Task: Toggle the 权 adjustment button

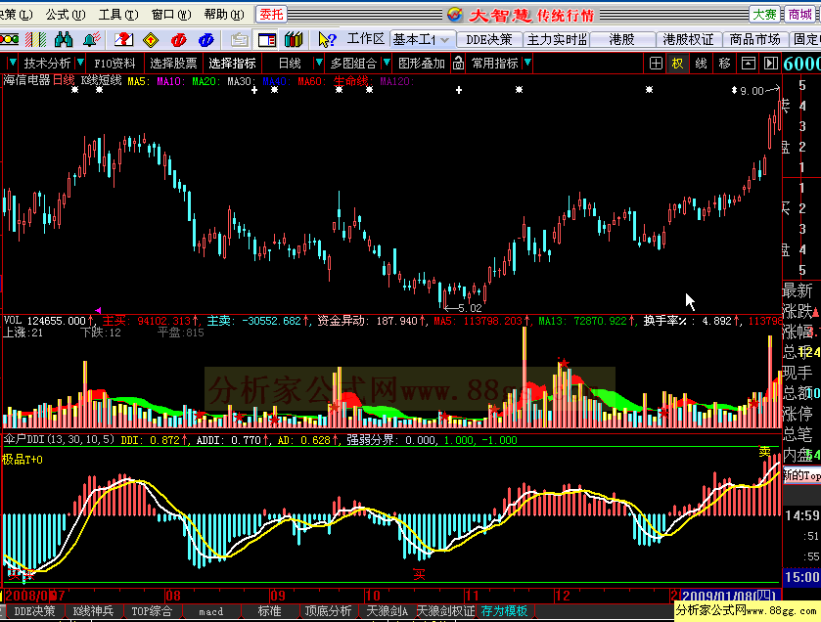Action: click(x=677, y=64)
